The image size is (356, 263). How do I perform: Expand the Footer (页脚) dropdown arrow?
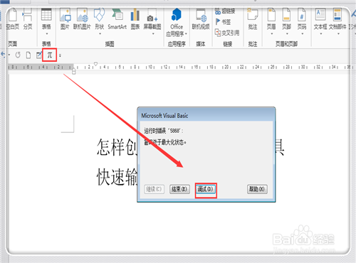[x=287, y=33]
